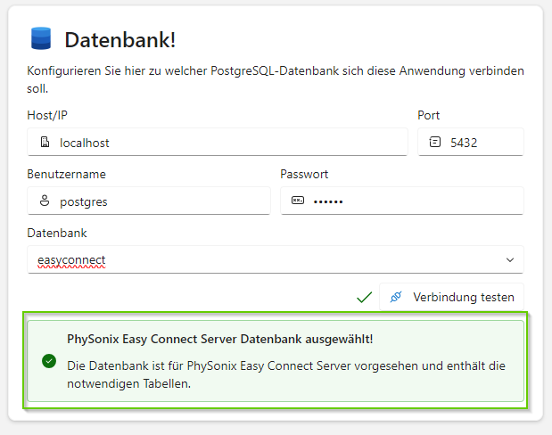Click the password key icon in the Passwort field
The image size is (552, 435).
(298, 201)
